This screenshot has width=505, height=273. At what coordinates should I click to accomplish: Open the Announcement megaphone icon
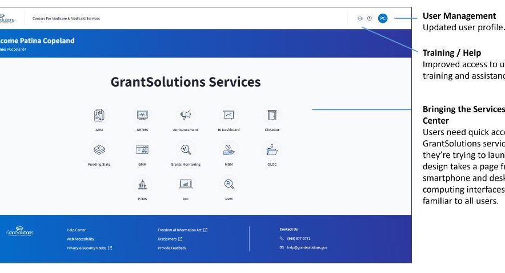(186, 116)
